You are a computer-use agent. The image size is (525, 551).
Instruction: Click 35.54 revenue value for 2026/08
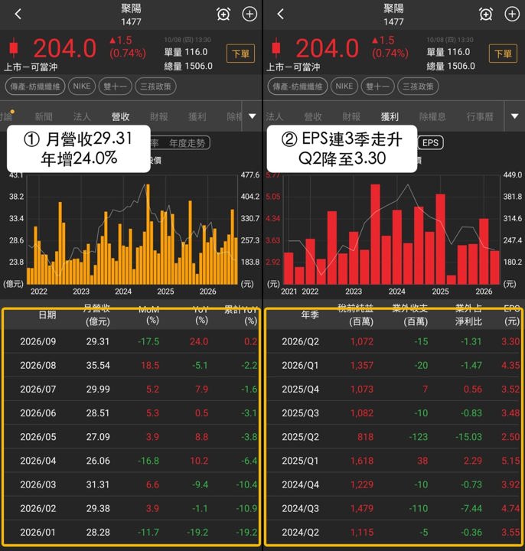coord(98,366)
